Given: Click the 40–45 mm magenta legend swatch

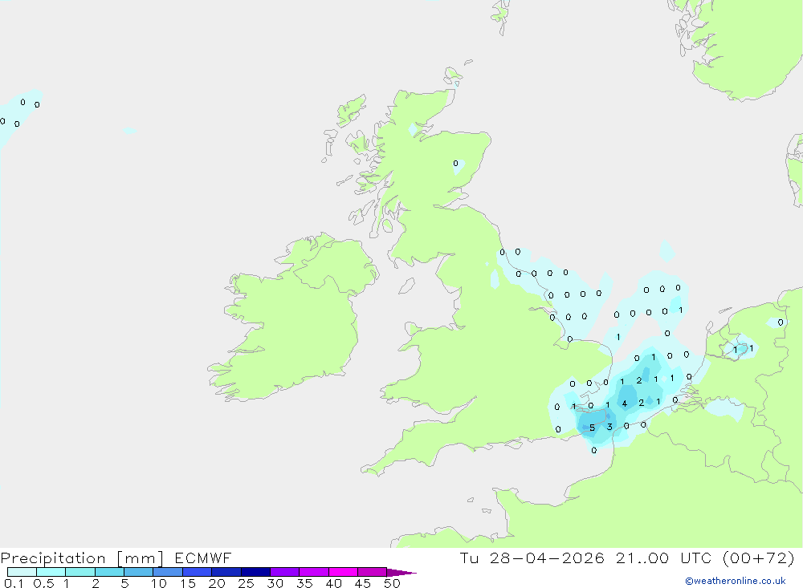Looking at the screenshot, I should [343, 572].
